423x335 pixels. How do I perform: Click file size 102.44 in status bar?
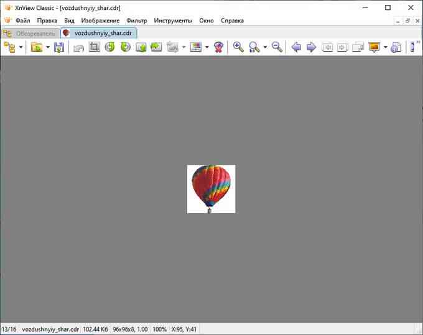[x=96, y=329]
